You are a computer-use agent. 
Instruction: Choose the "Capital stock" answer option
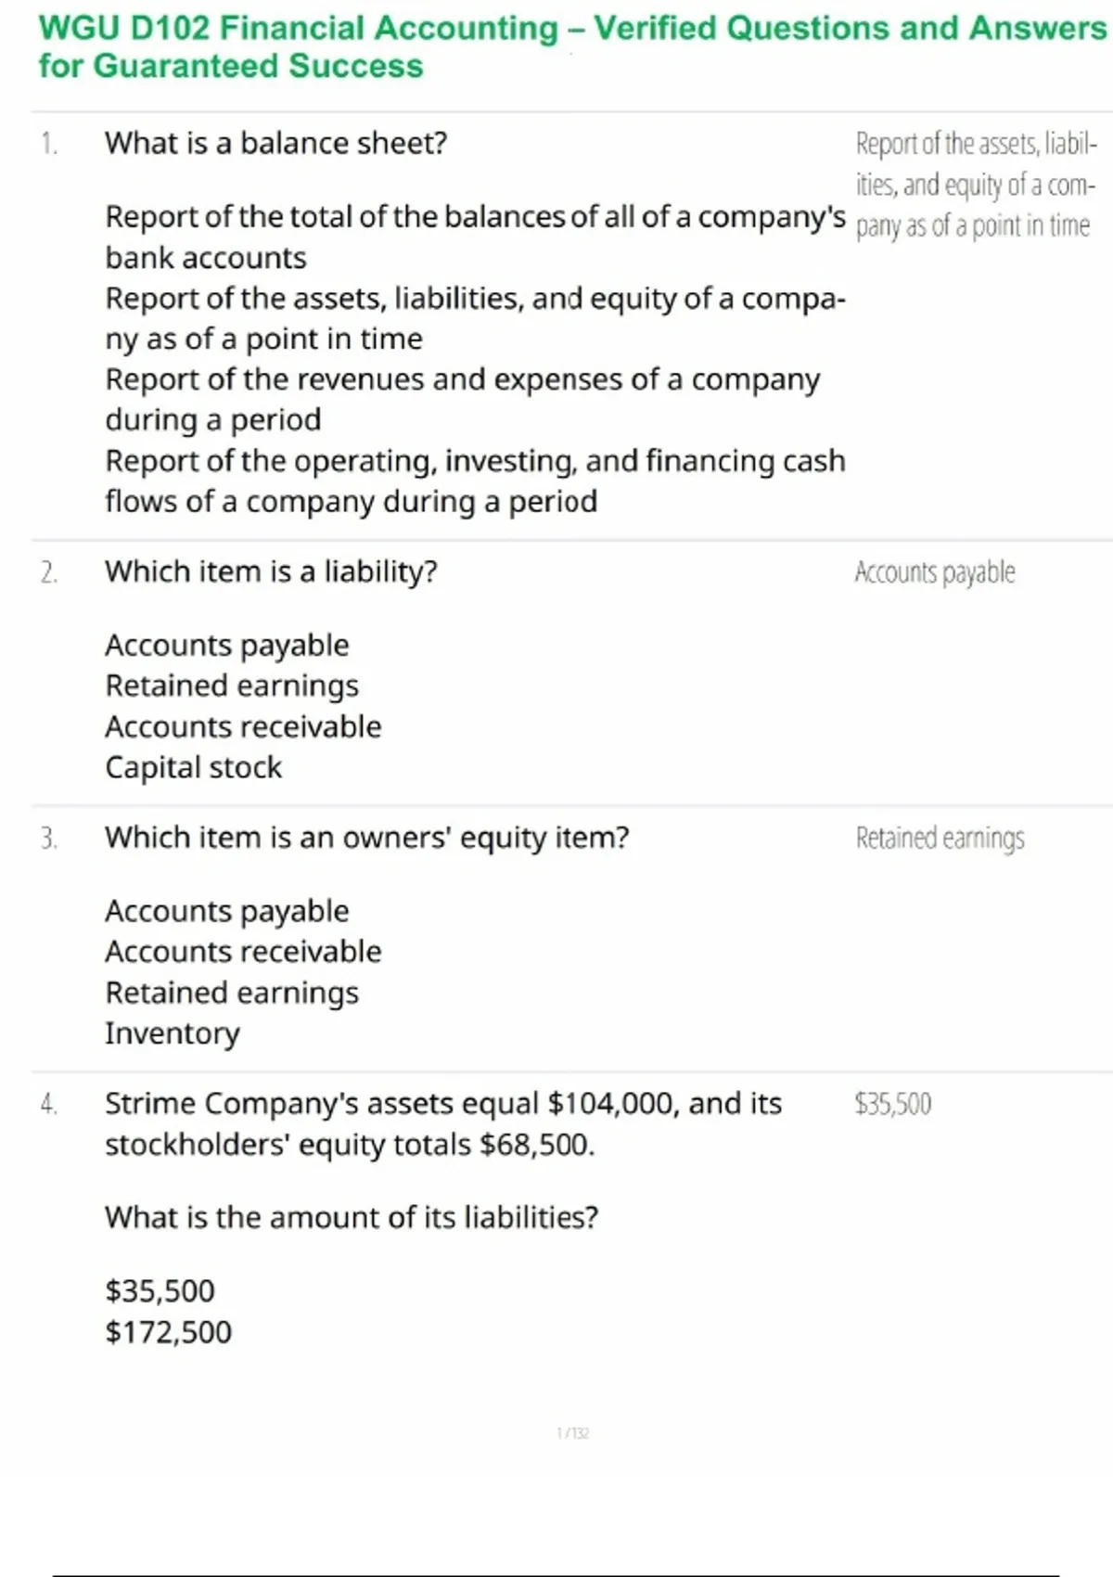point(193,767)
